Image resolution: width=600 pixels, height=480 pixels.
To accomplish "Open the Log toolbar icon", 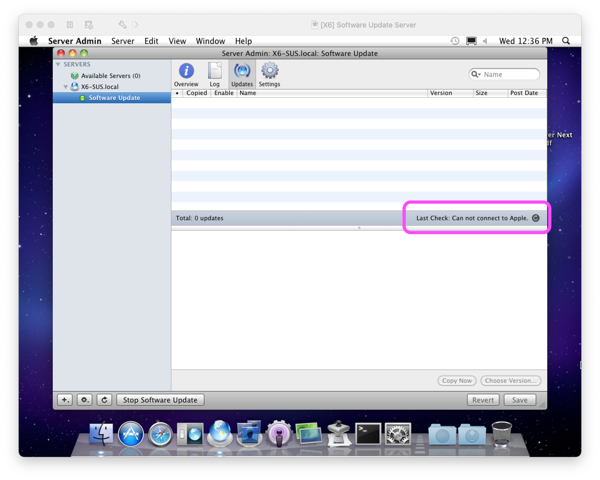I will [214, 71].
